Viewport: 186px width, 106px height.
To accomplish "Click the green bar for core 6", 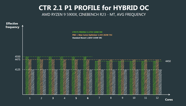I will (85, 76).
